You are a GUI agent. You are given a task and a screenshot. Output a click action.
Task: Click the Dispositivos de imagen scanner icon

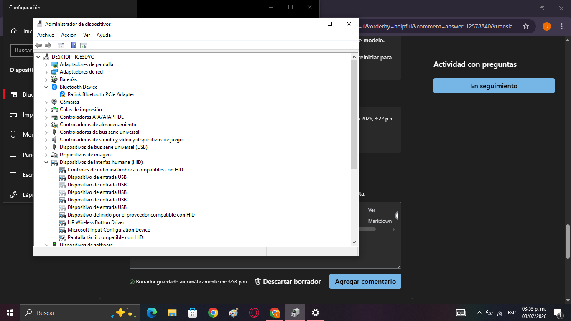[x=54, y=155]
